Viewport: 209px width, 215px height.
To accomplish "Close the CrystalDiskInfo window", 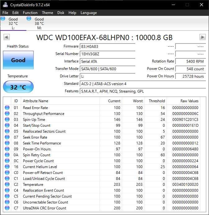I will pyautogui.click(x=202, y=5).
